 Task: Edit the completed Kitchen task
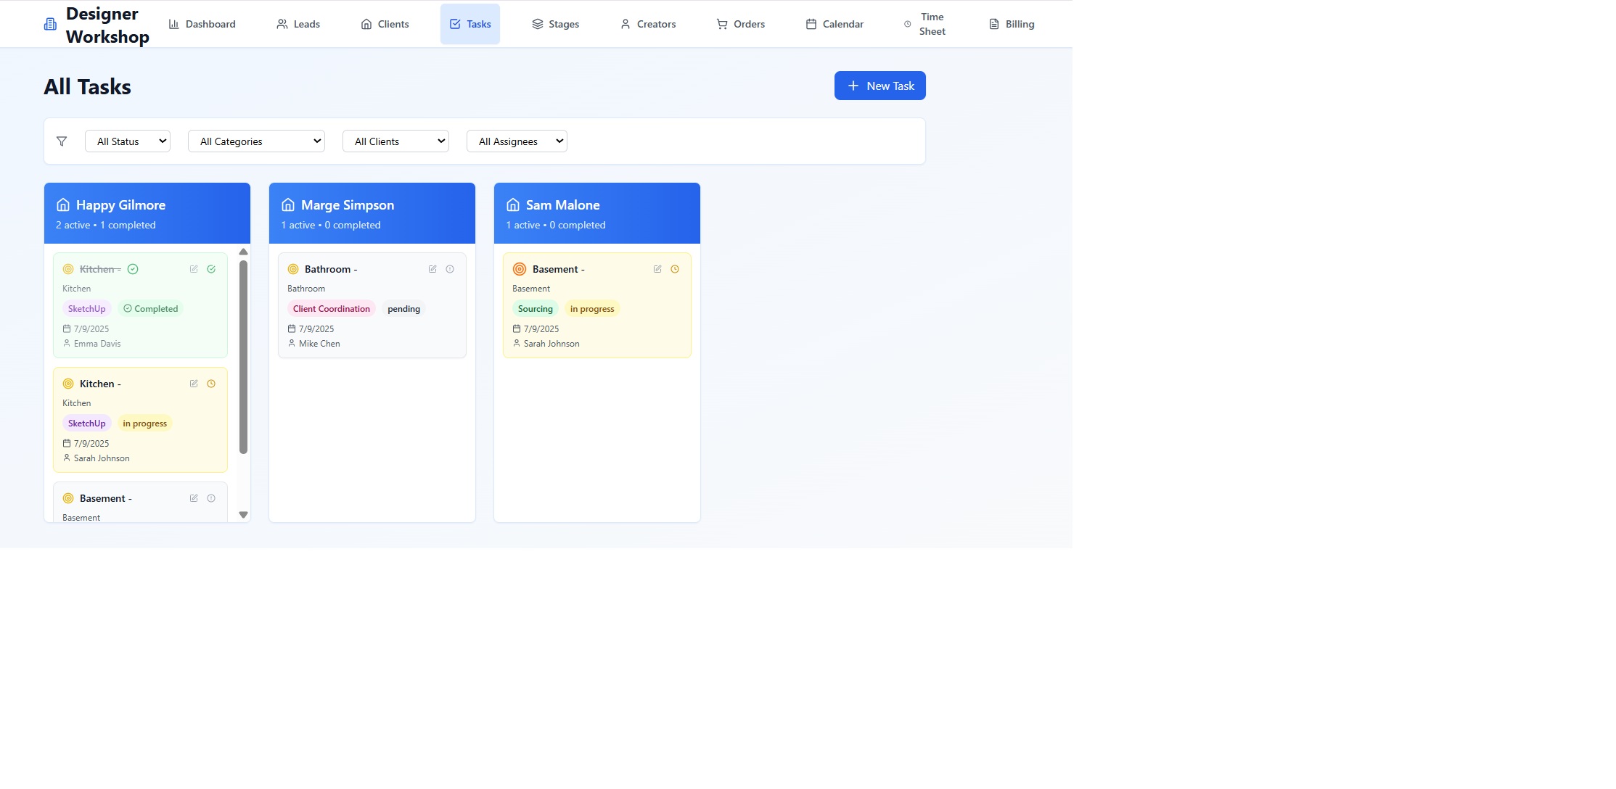194,269
